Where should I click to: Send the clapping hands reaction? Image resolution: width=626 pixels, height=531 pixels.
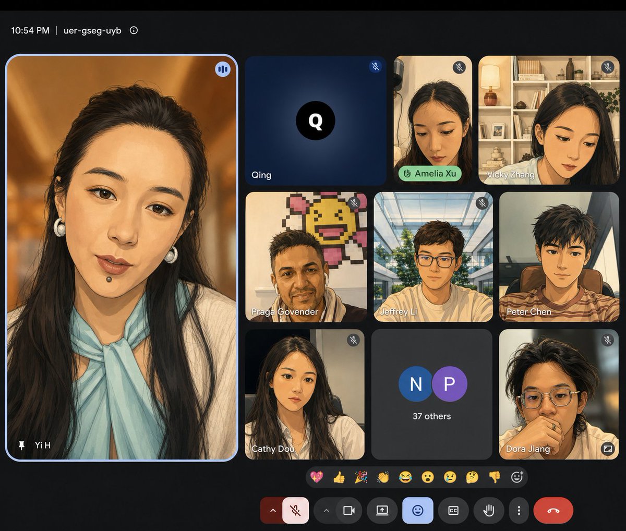pos(383,477)
